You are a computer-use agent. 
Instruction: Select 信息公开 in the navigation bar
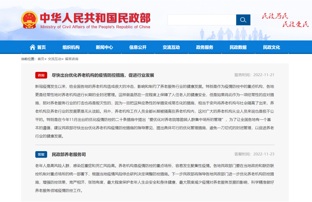click(x=138, y=47)
